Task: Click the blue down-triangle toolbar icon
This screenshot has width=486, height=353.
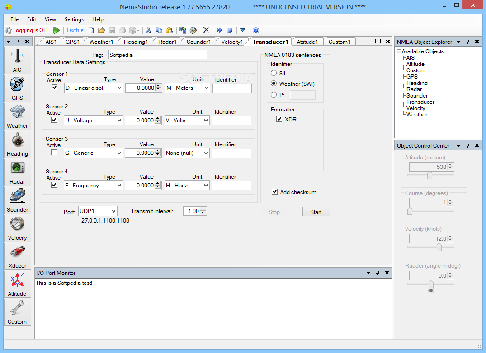Action: tap(243, 30)
